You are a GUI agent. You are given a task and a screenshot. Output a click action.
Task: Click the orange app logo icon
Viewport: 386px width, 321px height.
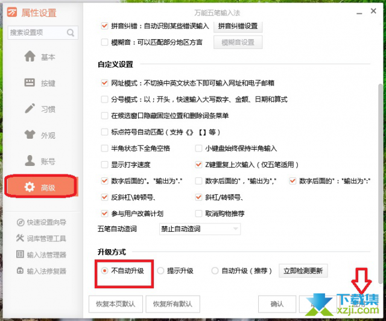pos(12,12)
